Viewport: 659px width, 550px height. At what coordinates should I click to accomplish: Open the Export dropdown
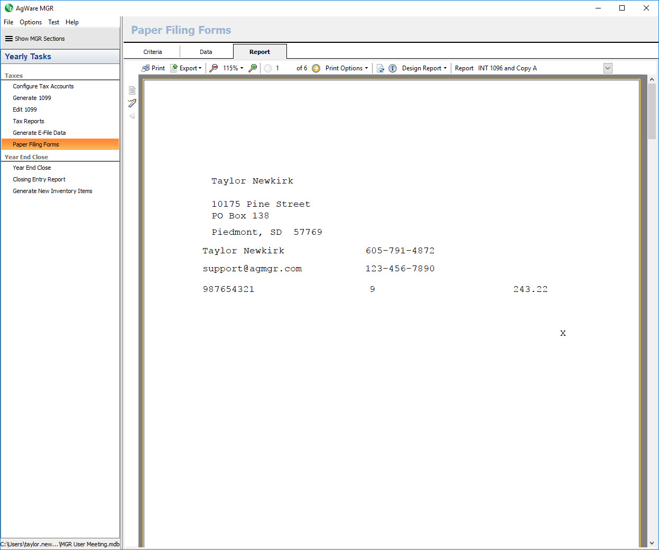(186, 68)
